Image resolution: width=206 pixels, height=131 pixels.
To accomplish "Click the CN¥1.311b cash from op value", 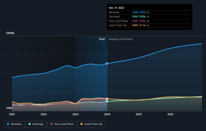I will coord(139,25).
